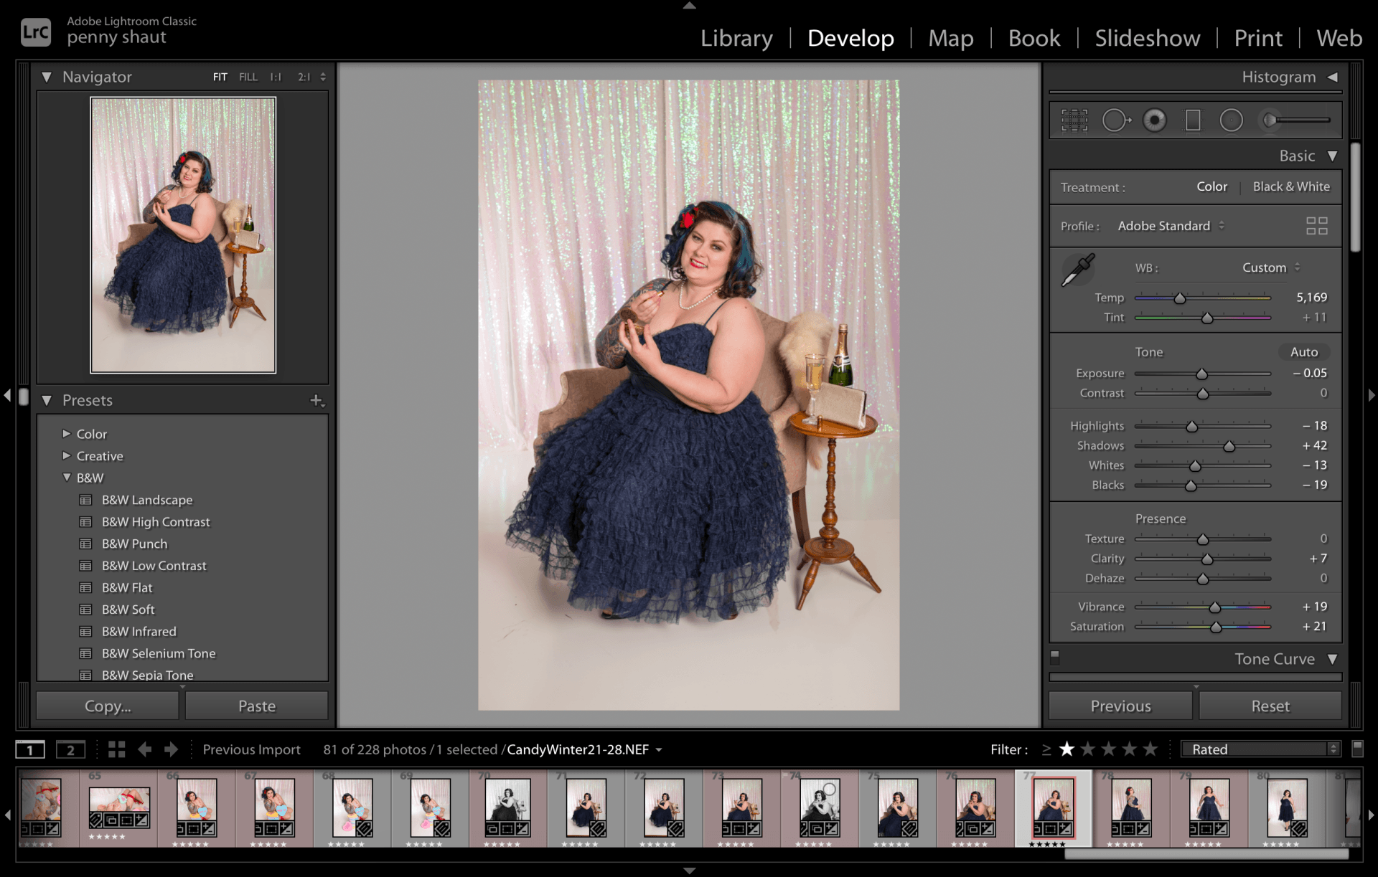Switch to the Print module
The image size is (1378, 877).
tap(1258, 38)
